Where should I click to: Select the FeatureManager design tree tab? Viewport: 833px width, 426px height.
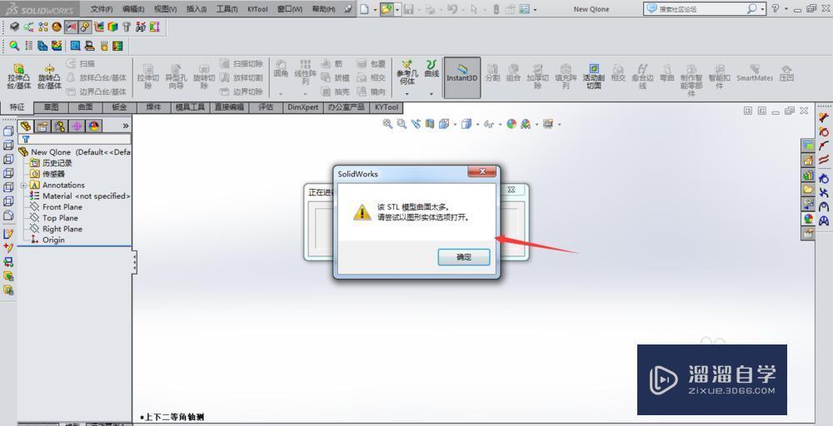point(26,126)
